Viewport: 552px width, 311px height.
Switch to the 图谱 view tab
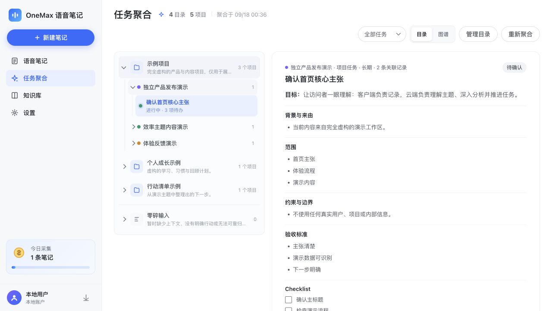click(443, 34)
